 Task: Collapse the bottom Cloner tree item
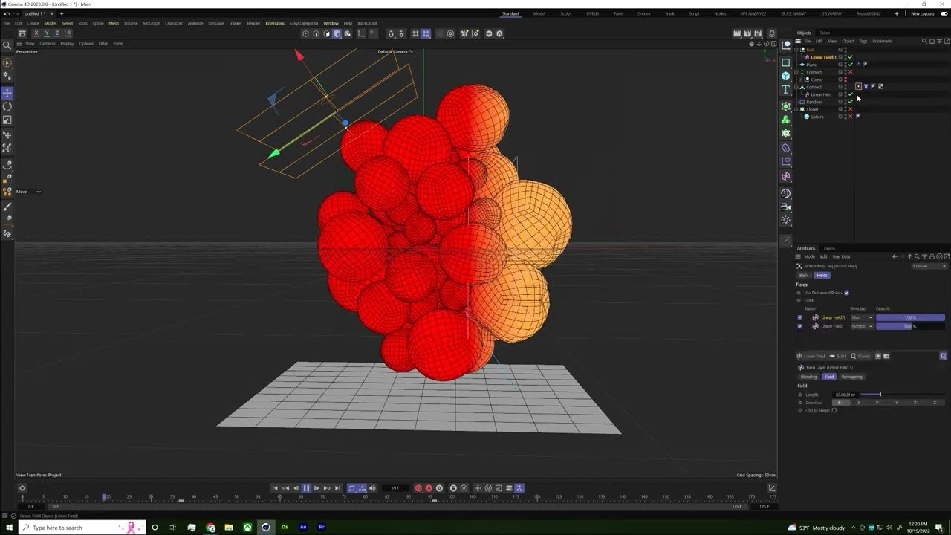pyautogui.click(x=797, y=109)
